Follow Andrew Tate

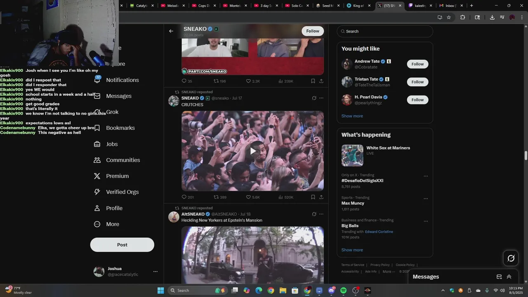tap(417, 64)
